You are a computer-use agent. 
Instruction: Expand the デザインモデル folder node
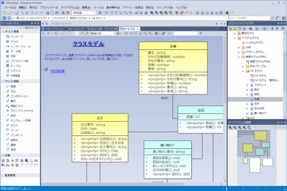click(239, 52)
